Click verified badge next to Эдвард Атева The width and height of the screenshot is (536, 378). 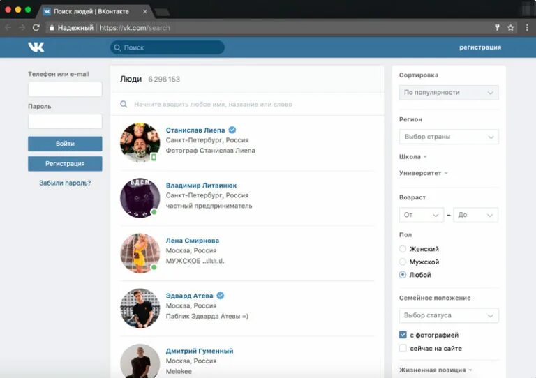[221, 296]
